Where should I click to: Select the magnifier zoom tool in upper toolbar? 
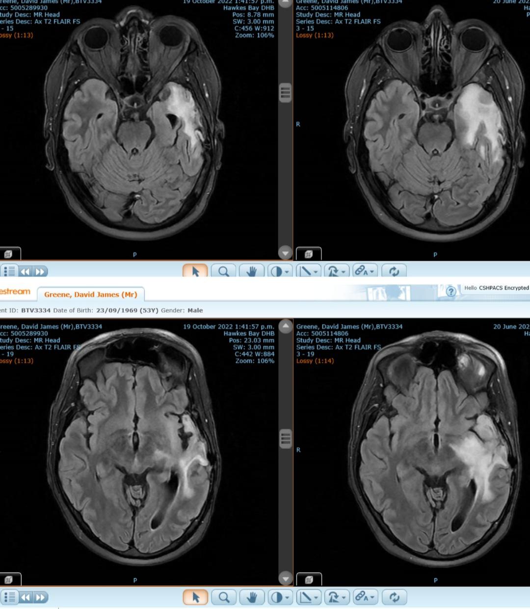point(224,271)
